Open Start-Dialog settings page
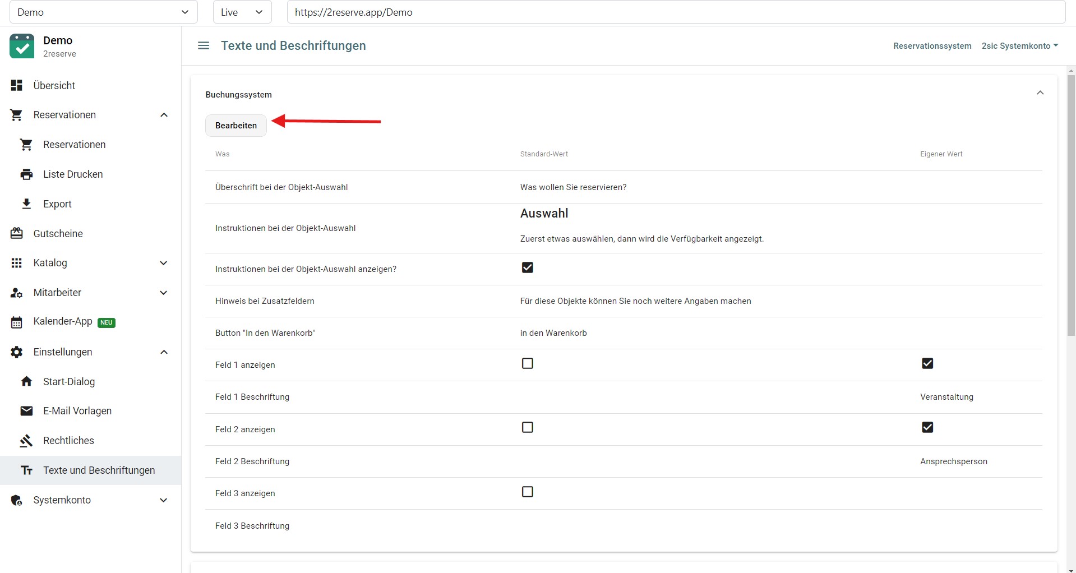The width and height of the screenshot is (1076, 573). click(x=69, y=382)
